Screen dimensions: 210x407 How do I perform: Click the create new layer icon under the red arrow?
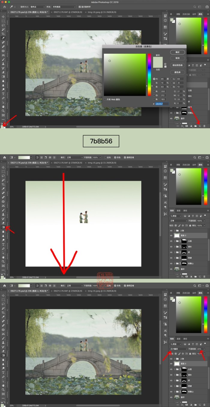[200, 126]
